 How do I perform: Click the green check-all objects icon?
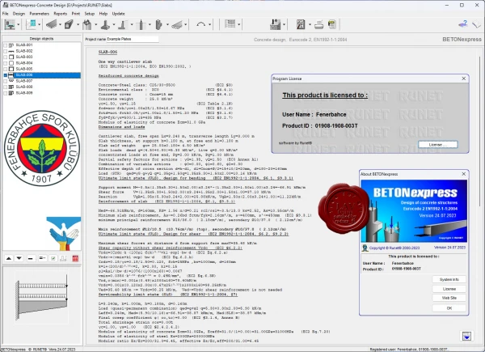tap(53, 258)
